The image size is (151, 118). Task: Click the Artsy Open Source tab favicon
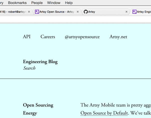click(37, 12)
